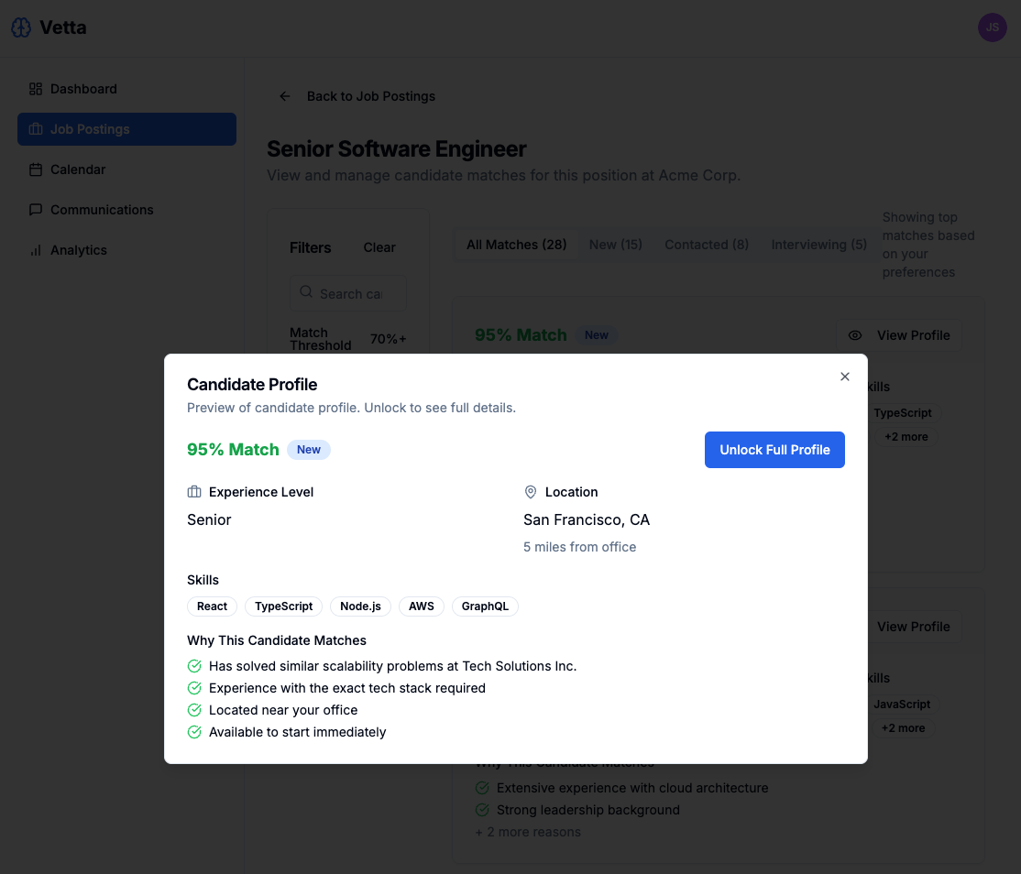Click the GraphQL skill tag

(x=485, y=606)
